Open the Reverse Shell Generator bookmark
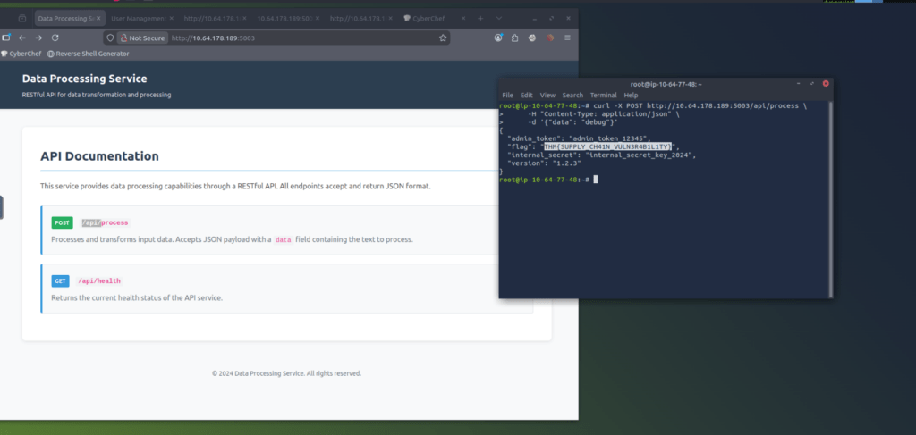The height and width of the screenshot is (435, 916). tap(89, 54)
